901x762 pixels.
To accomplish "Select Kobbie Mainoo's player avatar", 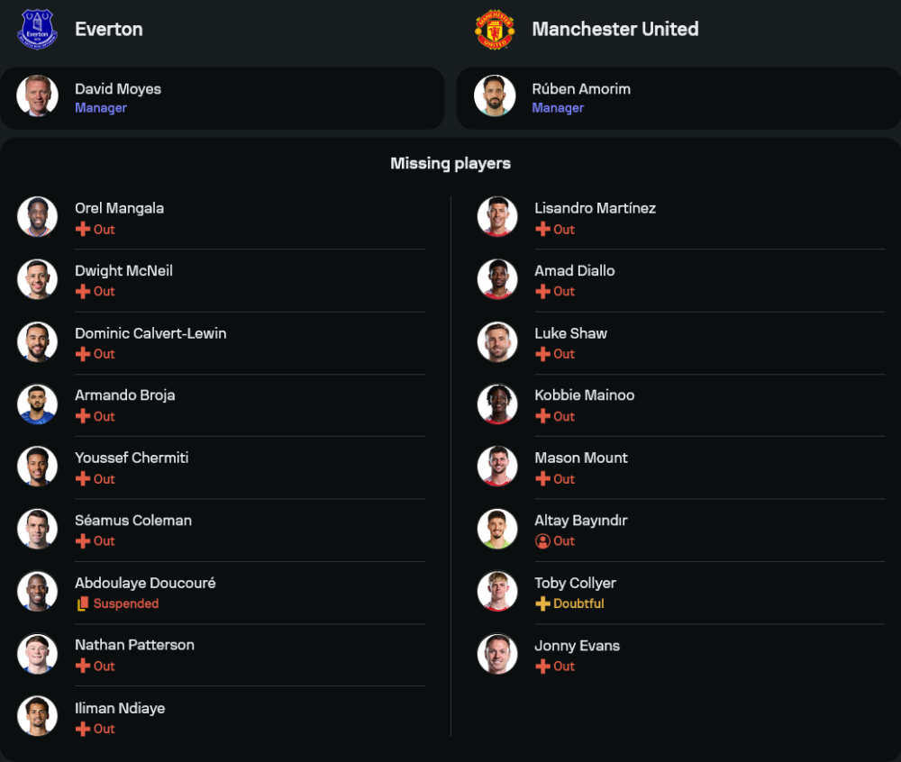I will [x=497, y=404].
